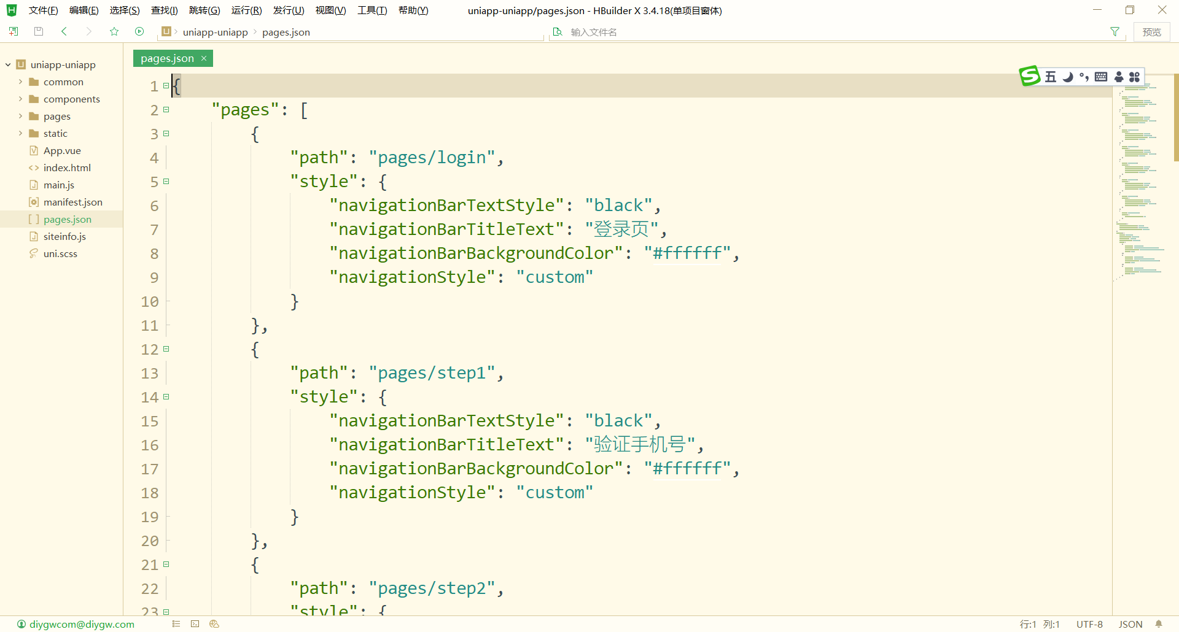Viewport: 1179px width, 632px height.
Task: Expand the static folder
Action: pyautogui.click(x=20, y=133)
